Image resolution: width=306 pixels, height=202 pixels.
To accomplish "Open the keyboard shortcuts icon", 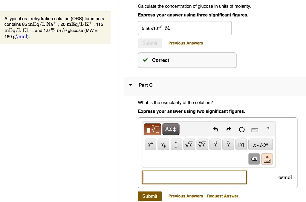I will click(255, 129).
